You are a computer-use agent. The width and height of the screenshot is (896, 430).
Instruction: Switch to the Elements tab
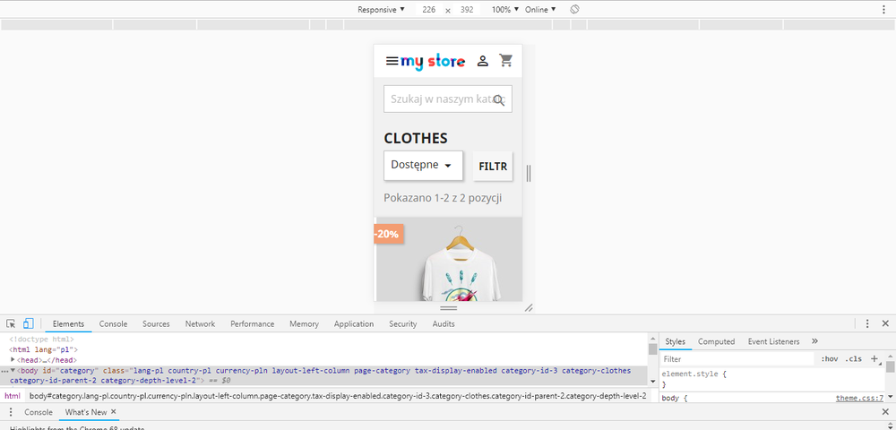(x=69, y=323)
